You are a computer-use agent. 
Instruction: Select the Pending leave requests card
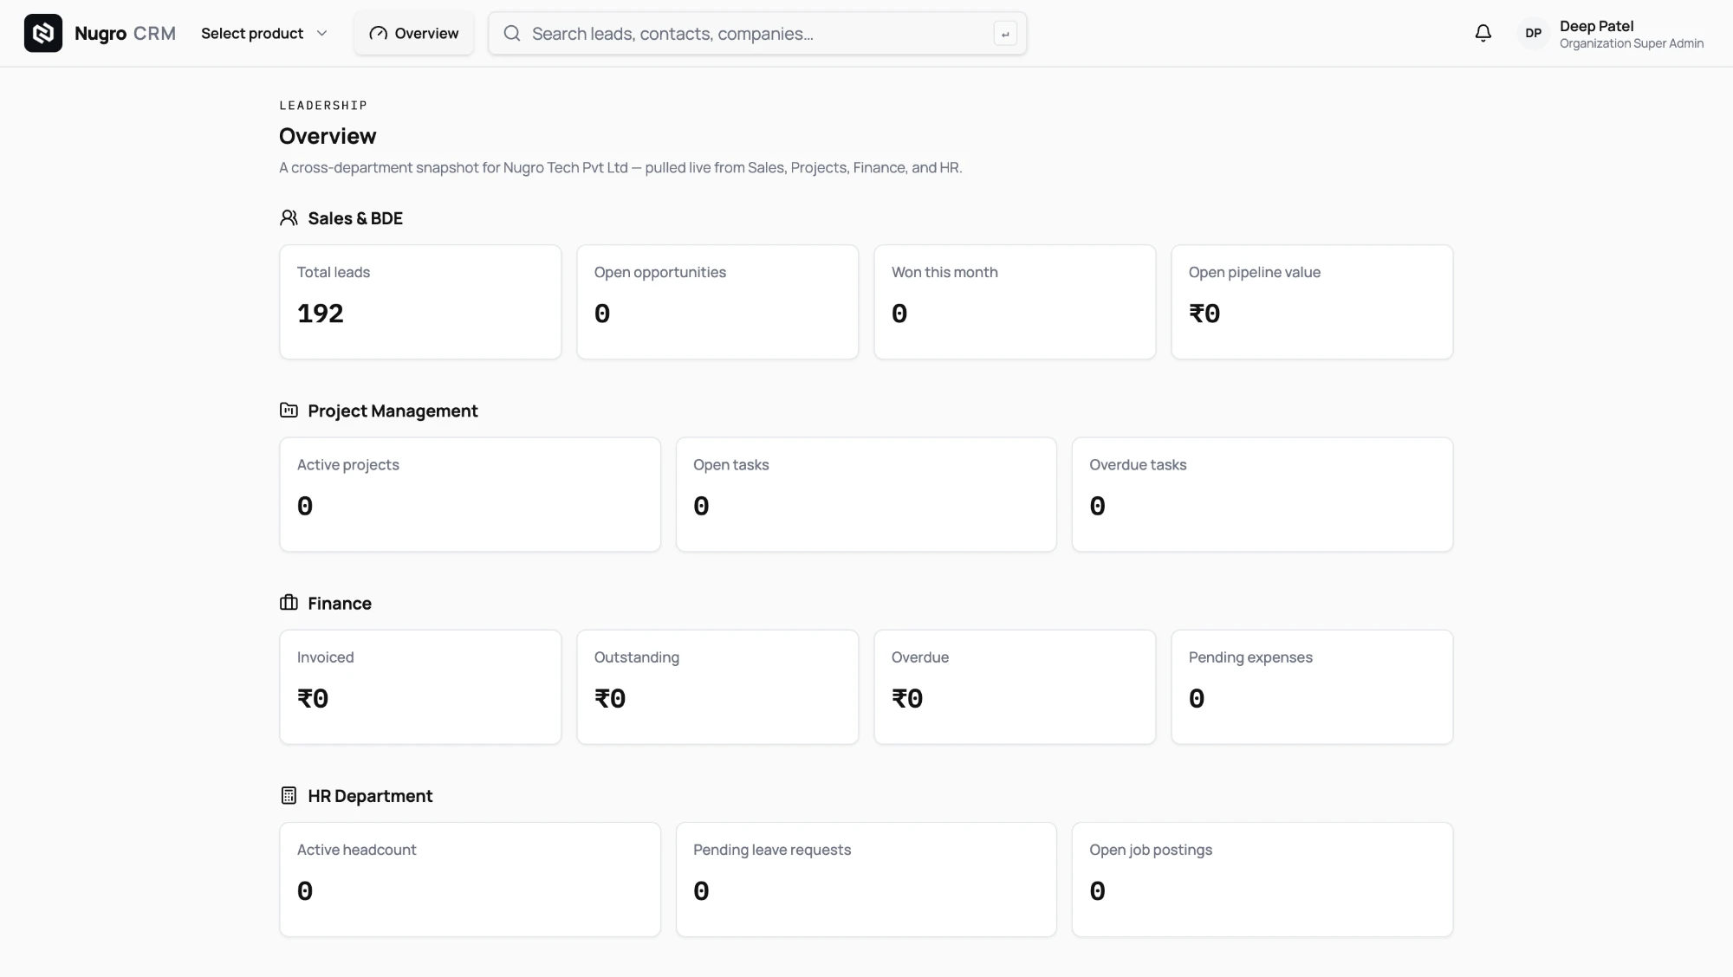click(x=866, y=879)
